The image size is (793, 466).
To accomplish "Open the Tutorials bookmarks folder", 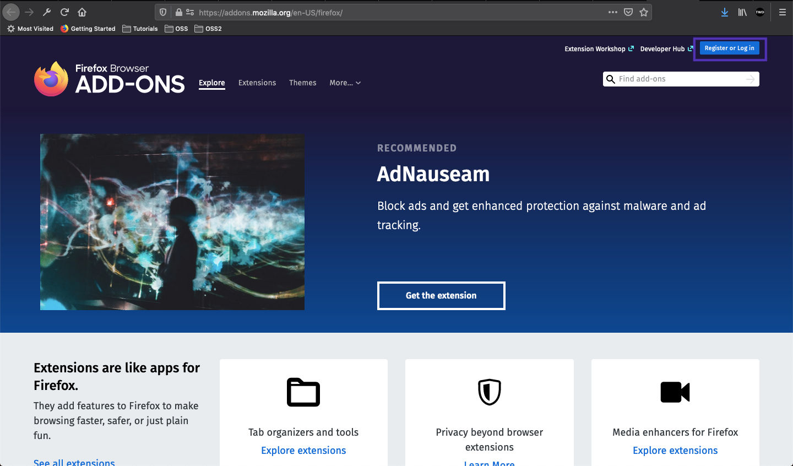I will tap(140, 29).
